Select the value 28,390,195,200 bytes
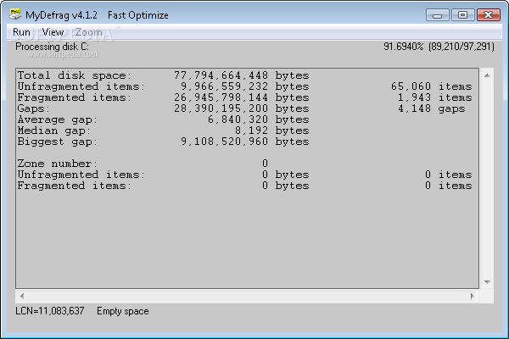Screen dimensions: 509x339 tap(242, 108)
